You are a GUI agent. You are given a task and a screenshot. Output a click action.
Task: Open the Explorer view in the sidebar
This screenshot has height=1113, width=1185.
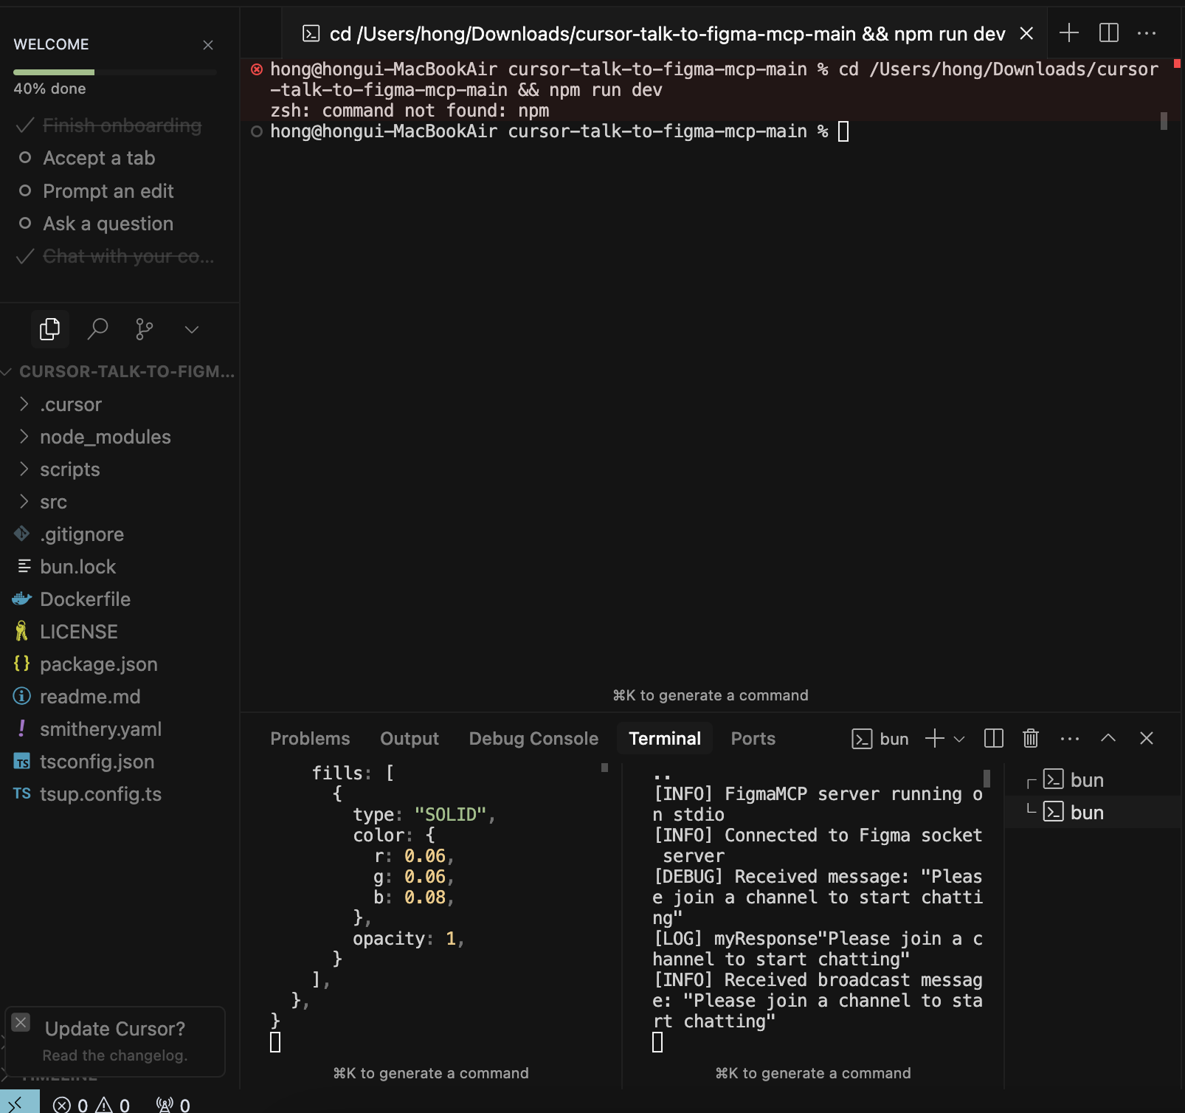click(x=49, y=329)
